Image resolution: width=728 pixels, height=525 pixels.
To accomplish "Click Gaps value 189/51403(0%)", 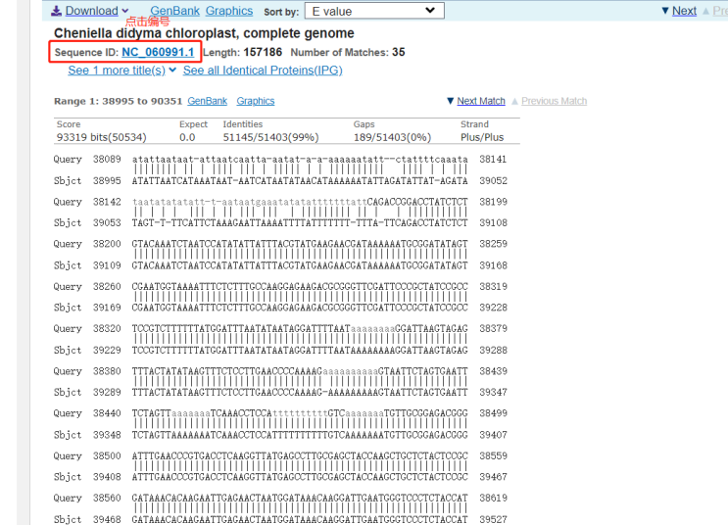I will [392, 137].
